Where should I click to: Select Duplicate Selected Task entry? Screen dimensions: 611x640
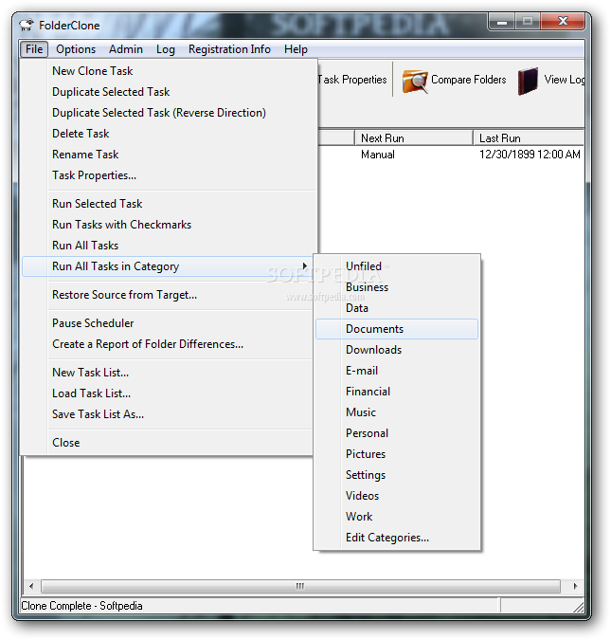(x=170, y=92)
